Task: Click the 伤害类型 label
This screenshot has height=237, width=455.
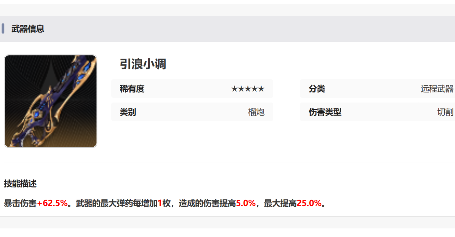Action: [x=325, y=112]
